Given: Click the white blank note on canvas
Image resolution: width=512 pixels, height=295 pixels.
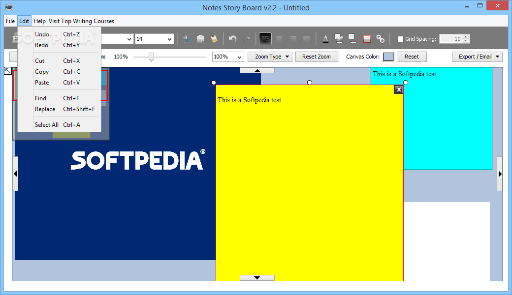Looking at the screenshot, I should (447, 241).
